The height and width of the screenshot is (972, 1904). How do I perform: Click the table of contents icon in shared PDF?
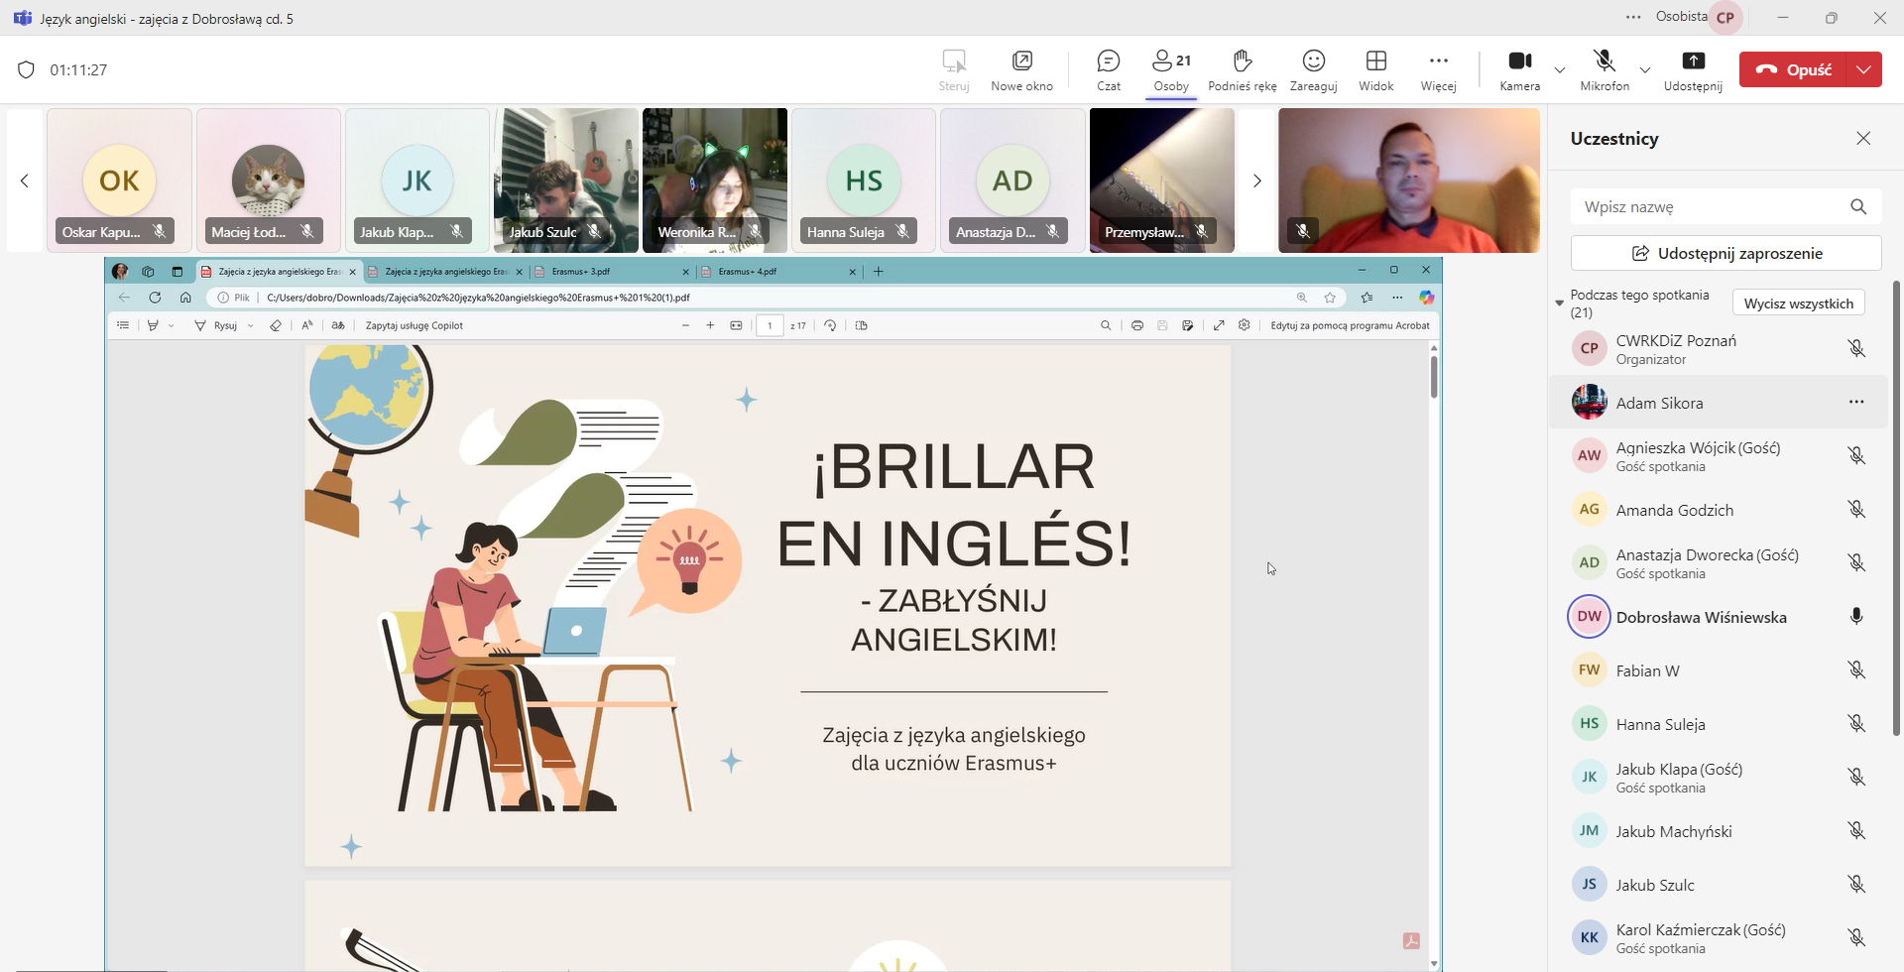(123, 325)
